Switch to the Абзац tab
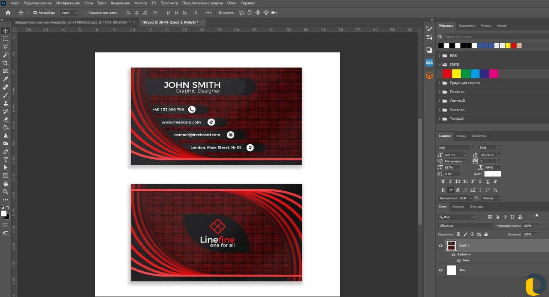This screenshot has width=549, height=297. click(461, 136)
